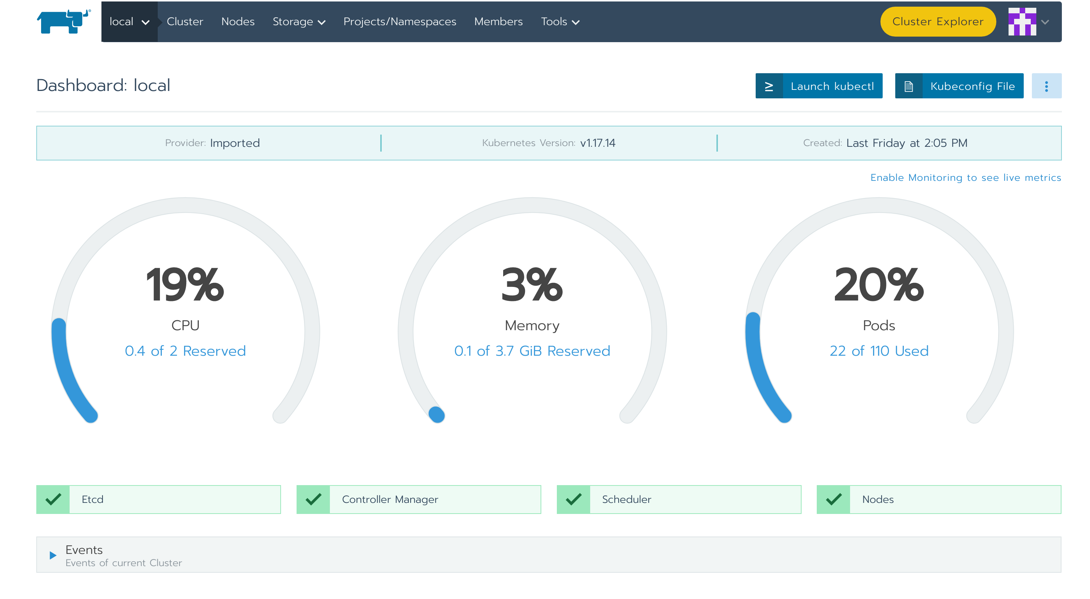The width and height of the screenshot is (1090, 599).
Task: Click the Cluster Explorer button
Action: pyautogui.click(x=938, y=21)
